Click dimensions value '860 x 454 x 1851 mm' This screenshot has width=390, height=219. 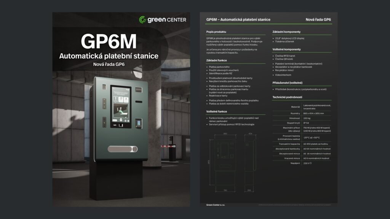pos(313,113)
